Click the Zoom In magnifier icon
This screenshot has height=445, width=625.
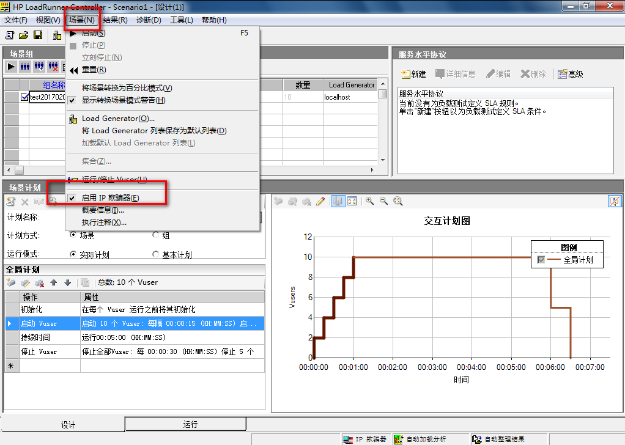(370, 201)
